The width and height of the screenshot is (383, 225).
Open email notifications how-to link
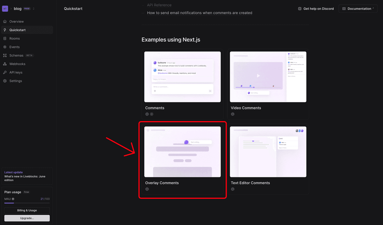point(200,13)
